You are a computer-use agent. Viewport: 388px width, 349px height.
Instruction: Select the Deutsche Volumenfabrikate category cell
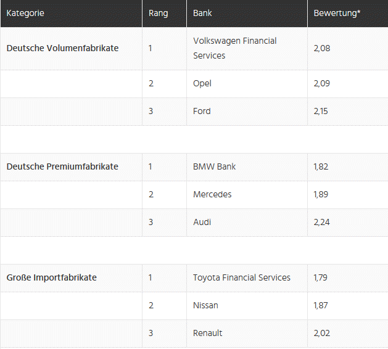click(72, 49)
